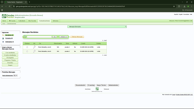Open the Actions dropdown menu

tap(63, 37)
